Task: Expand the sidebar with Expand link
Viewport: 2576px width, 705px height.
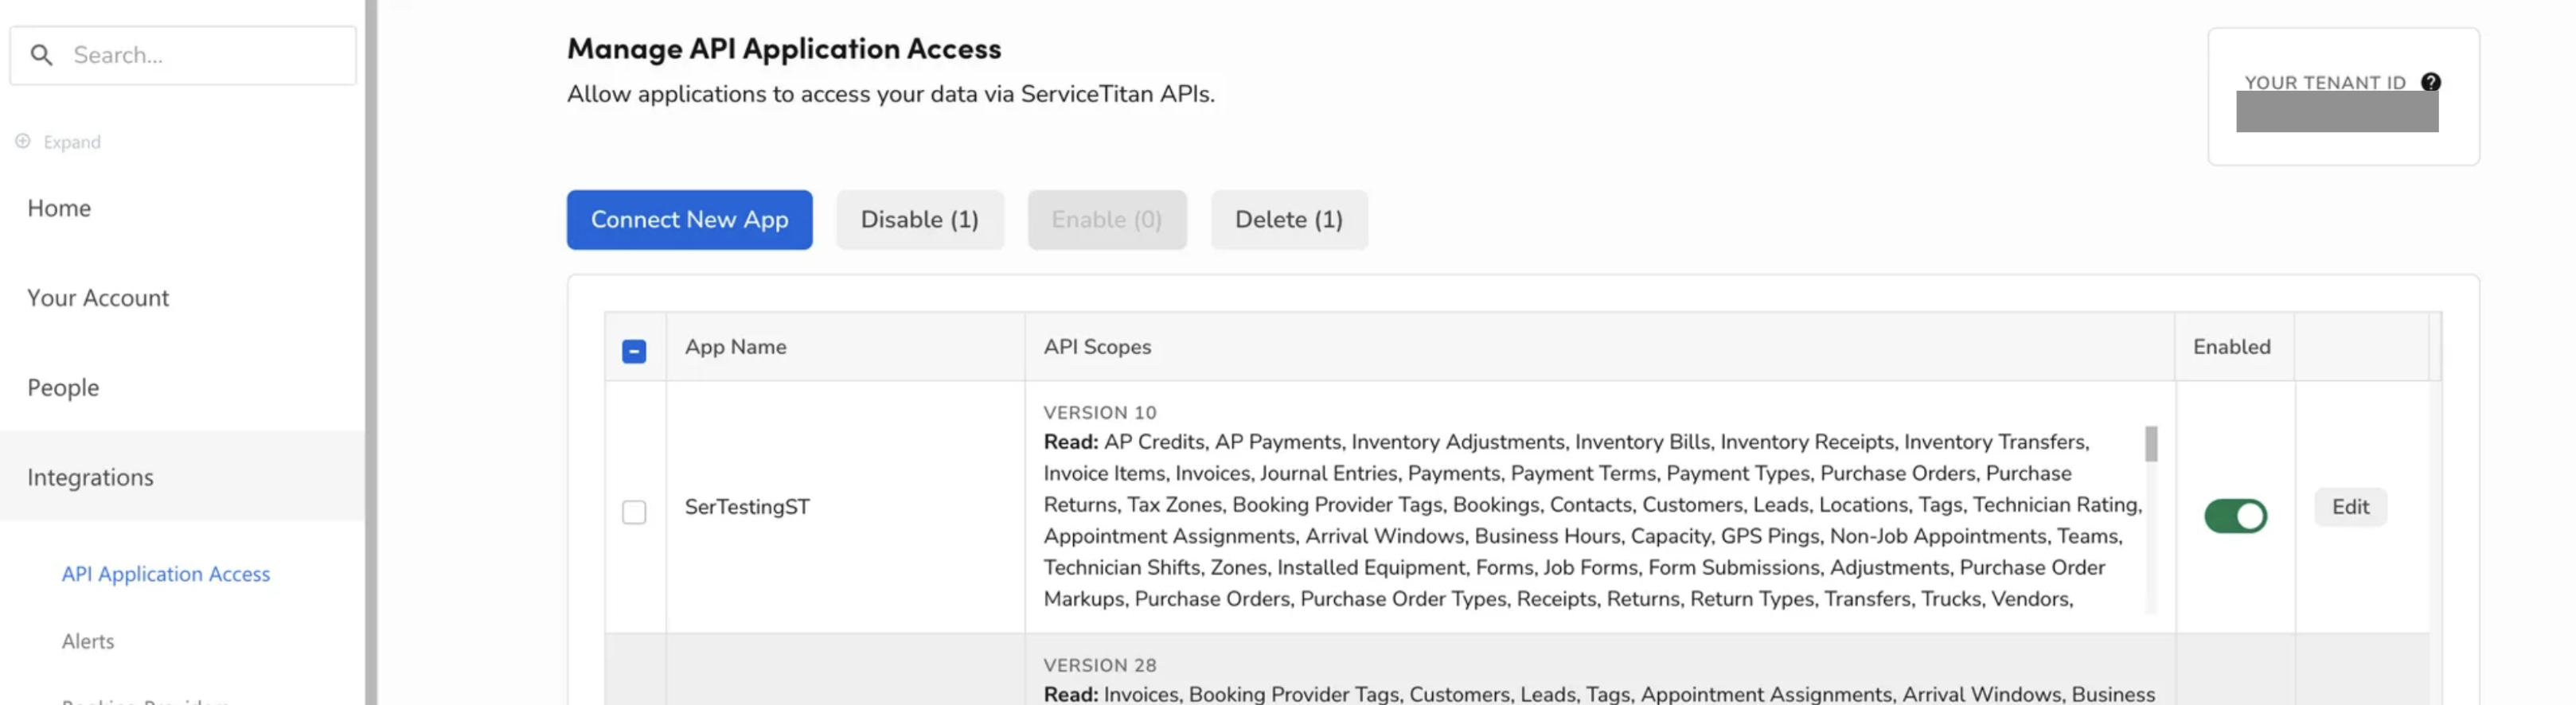Action: [72, 142]
